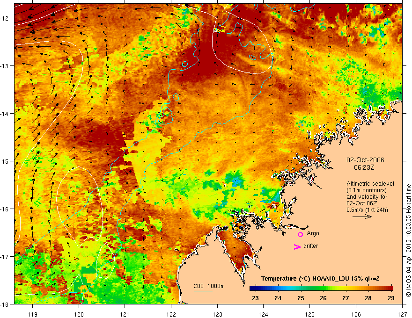Click the colorbar tick label 24
Viewport: 412px width, 318px height.
[278, 298]
